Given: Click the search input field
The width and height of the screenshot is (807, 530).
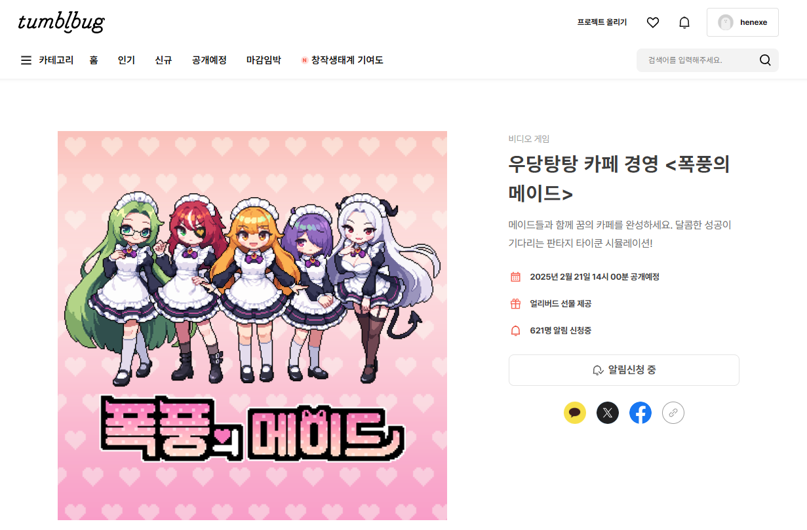Looking at the screenshot, I should click(699, 60).
